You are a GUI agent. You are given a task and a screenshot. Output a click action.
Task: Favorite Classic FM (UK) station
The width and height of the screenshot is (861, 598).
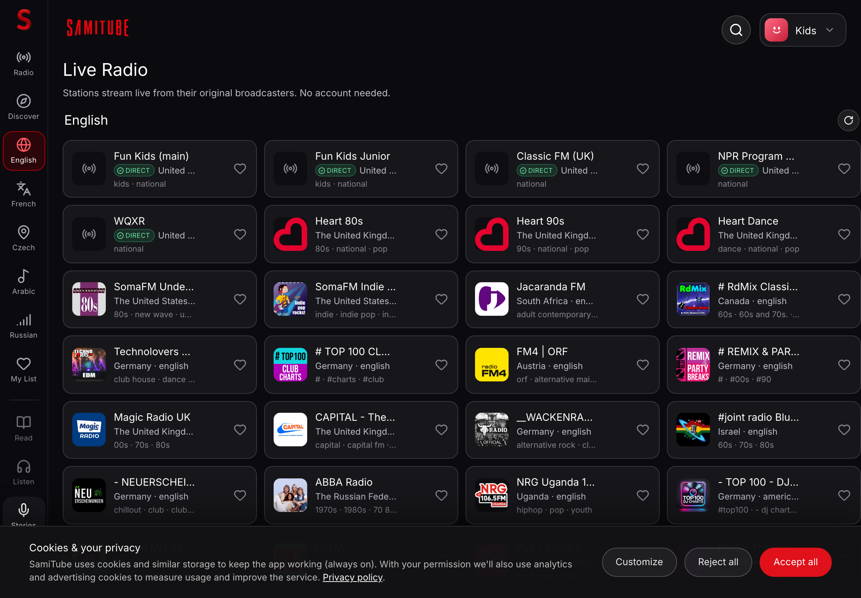(x=642, y=168)
